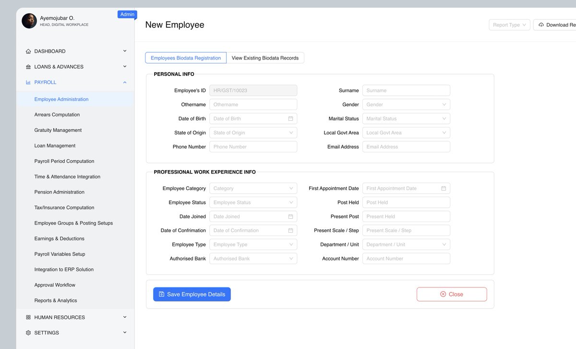Select Employee Administration in sidebar
This screenshot has width=576, height=349.
click(75, 99)
